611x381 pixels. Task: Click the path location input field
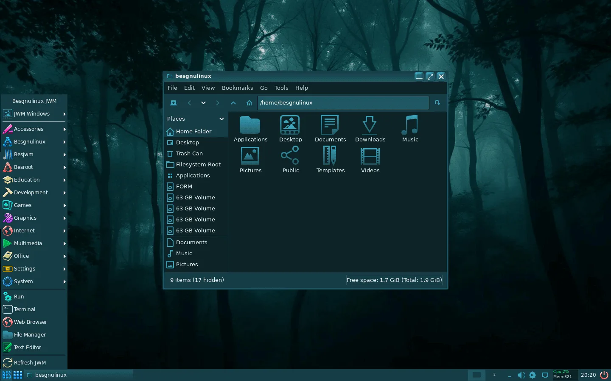click(343, 103)
